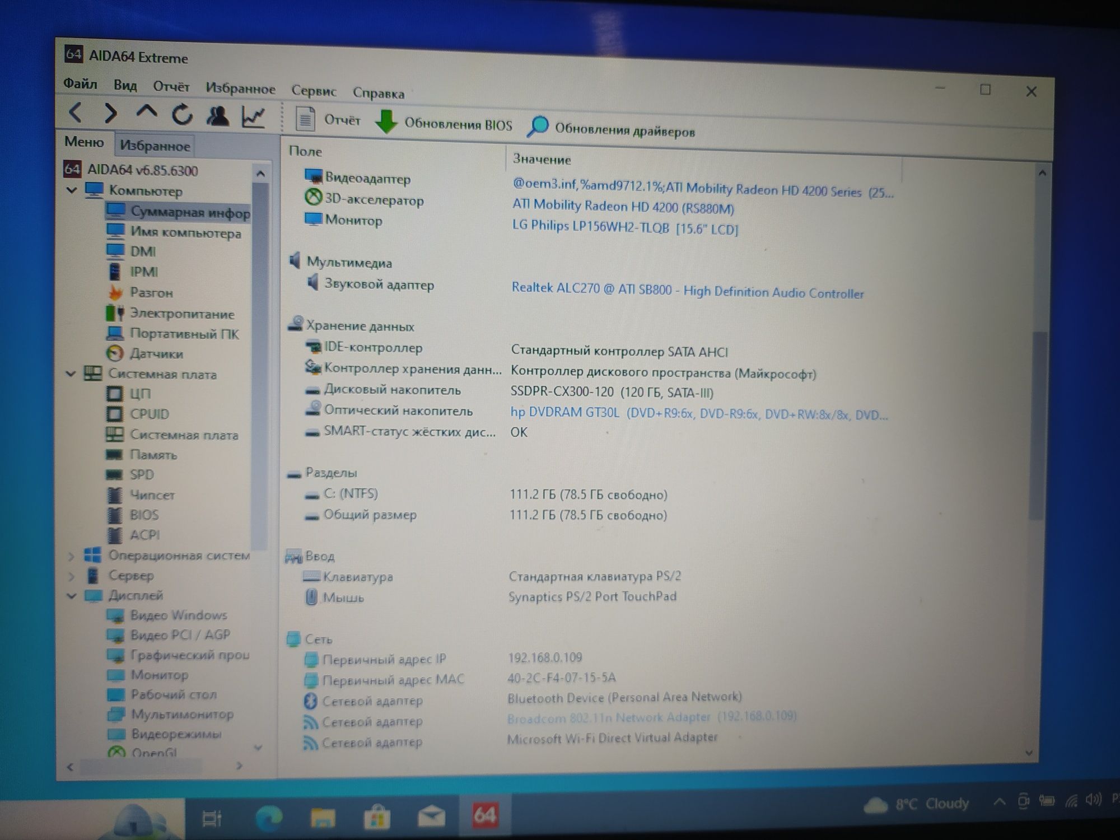Select Суммарная информация in the tree
Image resolution: width=1120 pixels, height=840 pixels.
178,212
